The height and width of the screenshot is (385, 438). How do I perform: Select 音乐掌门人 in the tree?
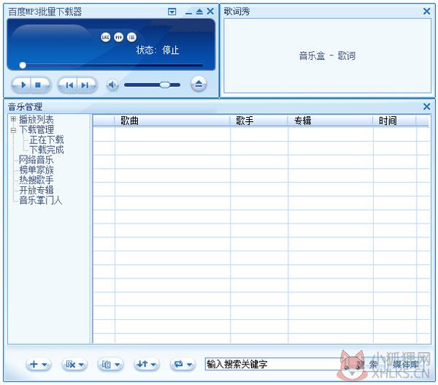40,200
